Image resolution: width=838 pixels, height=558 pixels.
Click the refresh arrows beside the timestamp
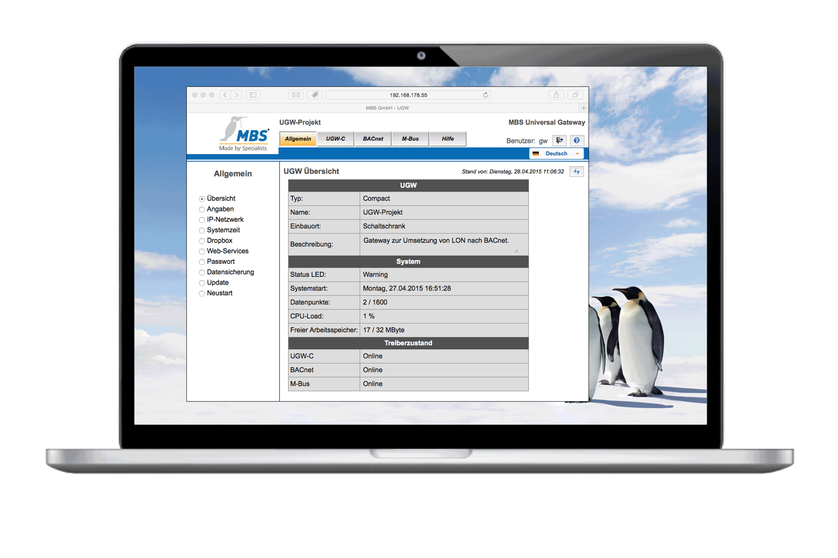coord(577,171)
